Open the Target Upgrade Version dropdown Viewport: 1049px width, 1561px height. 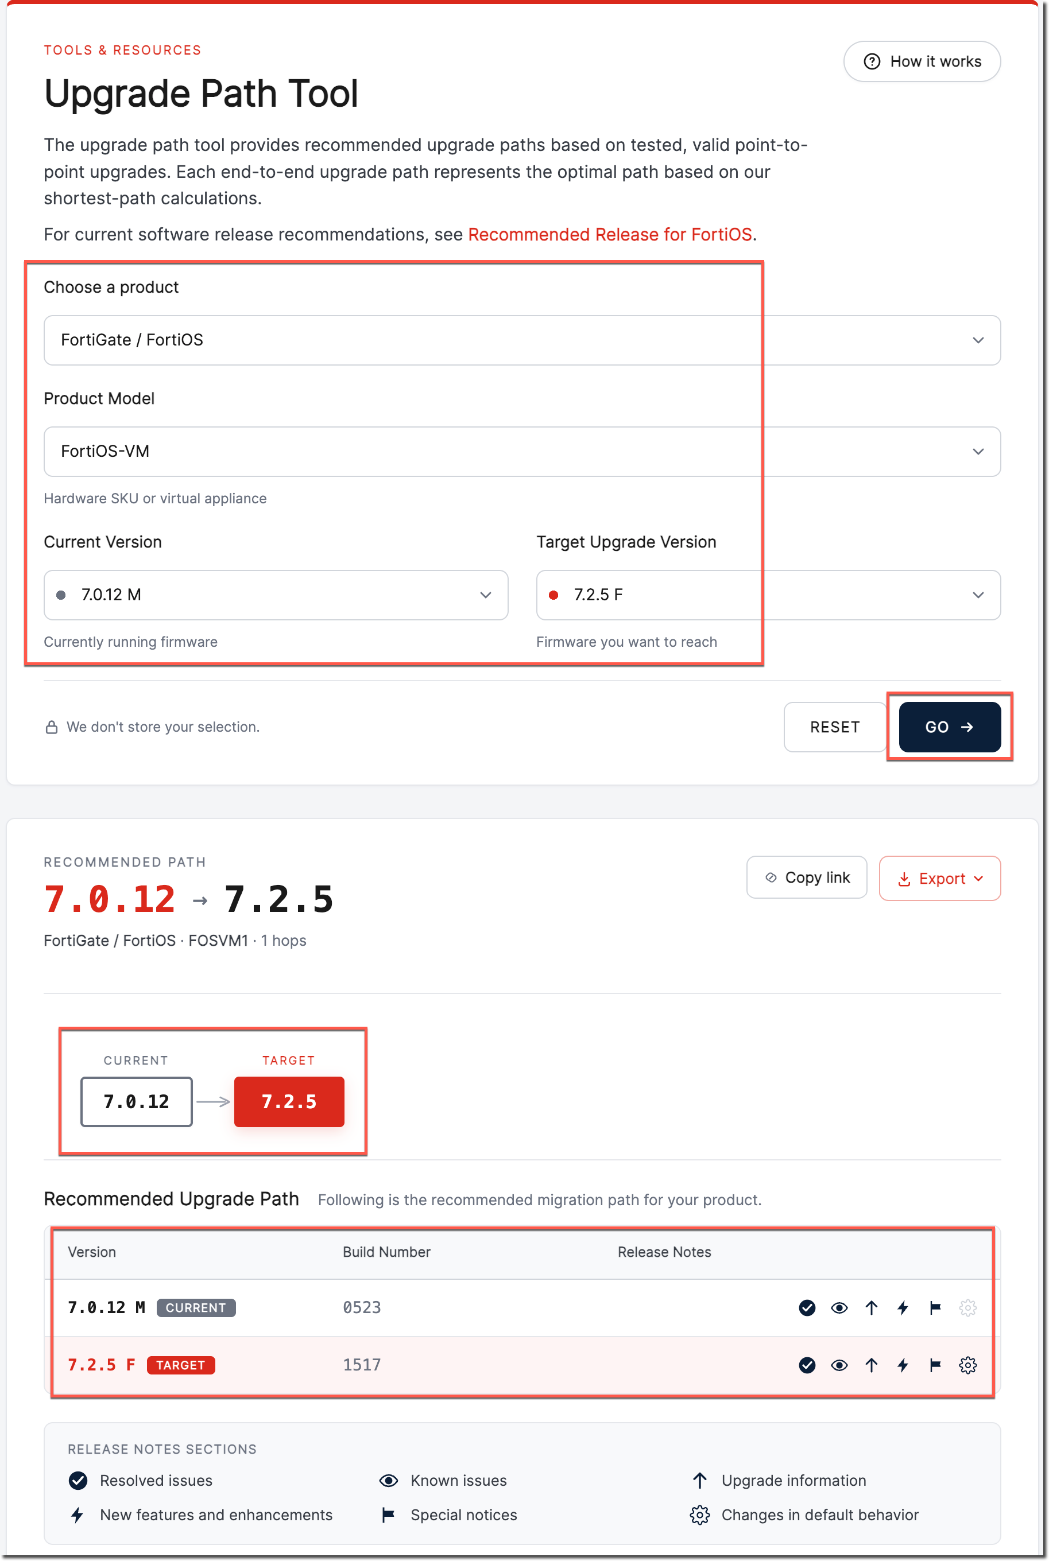768,595
